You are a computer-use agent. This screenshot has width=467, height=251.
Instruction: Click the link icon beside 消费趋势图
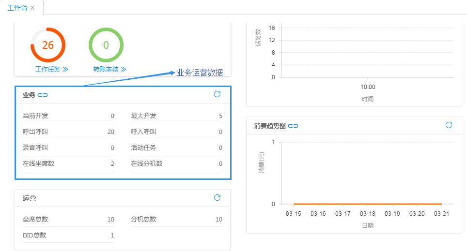click(x=293, y=126)
